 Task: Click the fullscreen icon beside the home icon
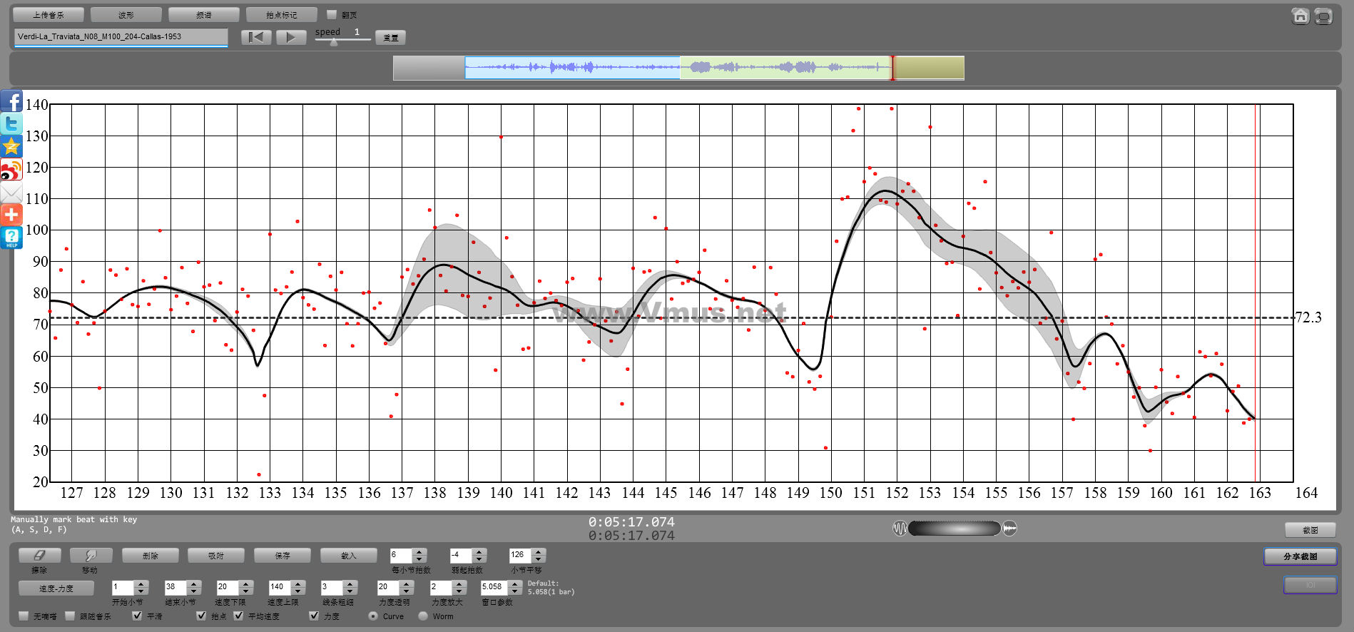tap(1323, 16)
